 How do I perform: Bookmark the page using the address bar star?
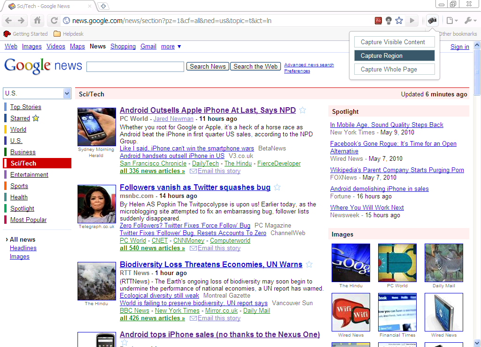[400, 21]
